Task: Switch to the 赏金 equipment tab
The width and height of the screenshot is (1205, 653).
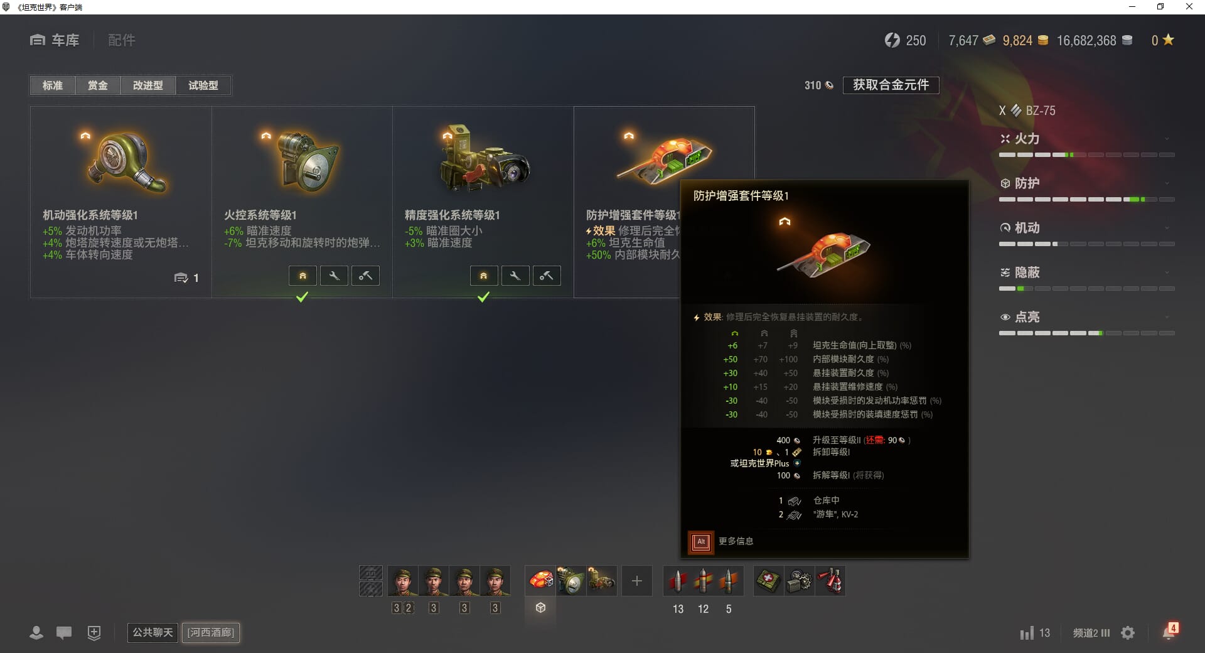Action: click(x=97, y=85)
